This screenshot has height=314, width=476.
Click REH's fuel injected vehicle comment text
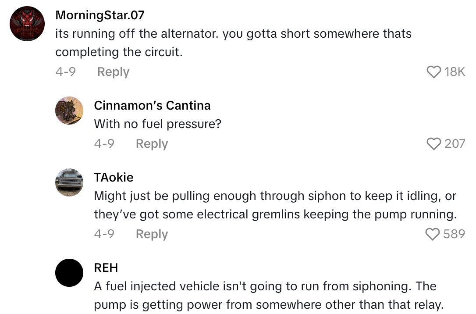(265, 296)
